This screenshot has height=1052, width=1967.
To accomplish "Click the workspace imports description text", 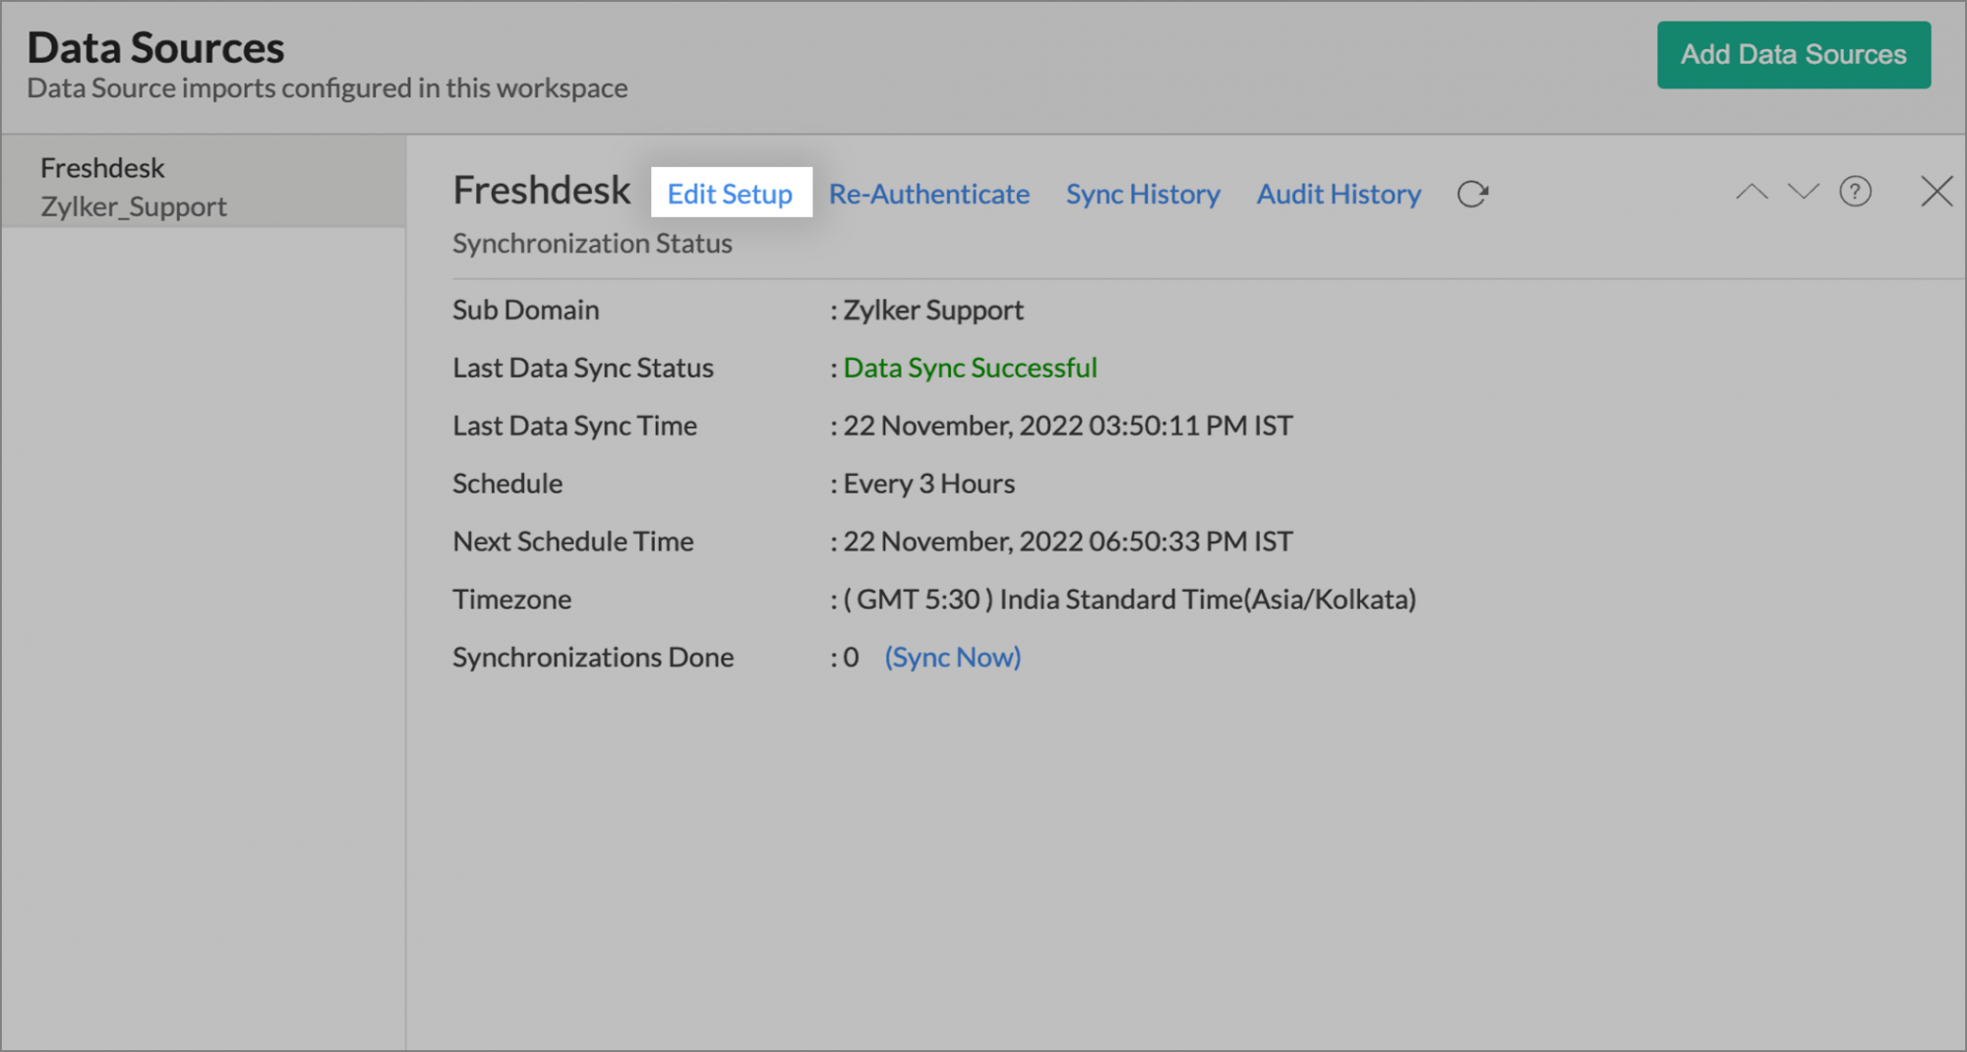I will coord(328,88).
